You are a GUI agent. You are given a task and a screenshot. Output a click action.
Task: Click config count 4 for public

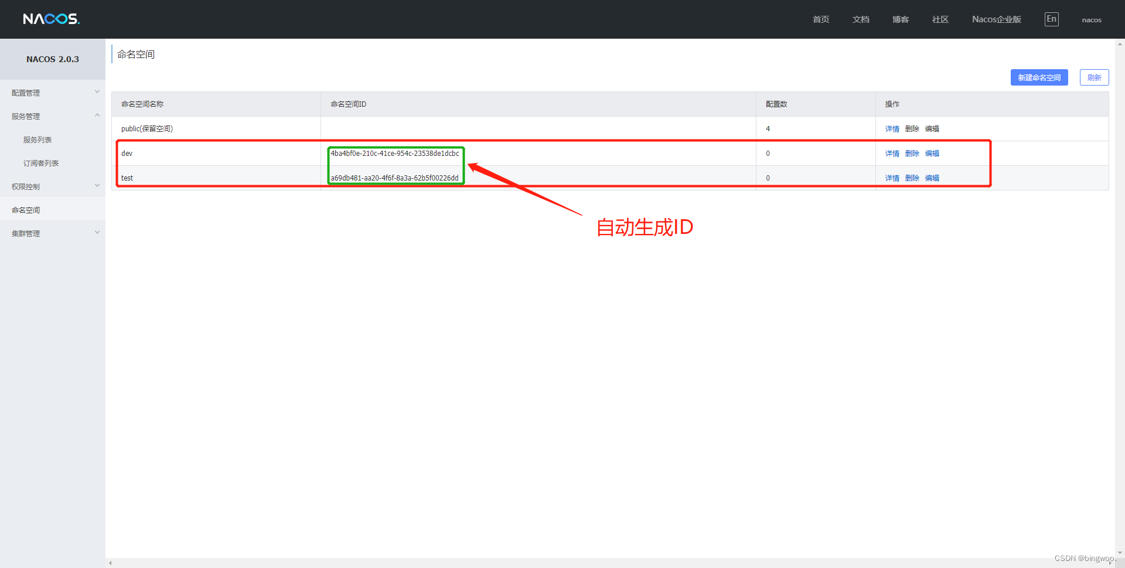[768, 129]
